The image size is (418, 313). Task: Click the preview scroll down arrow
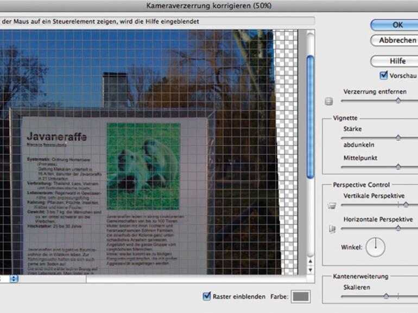(x=310, y=270)
